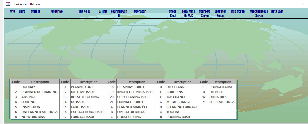Click the EXTRACT ROBOT ISSUE cell
Viewport: 308px width, 124px height.
coord(88,112)
